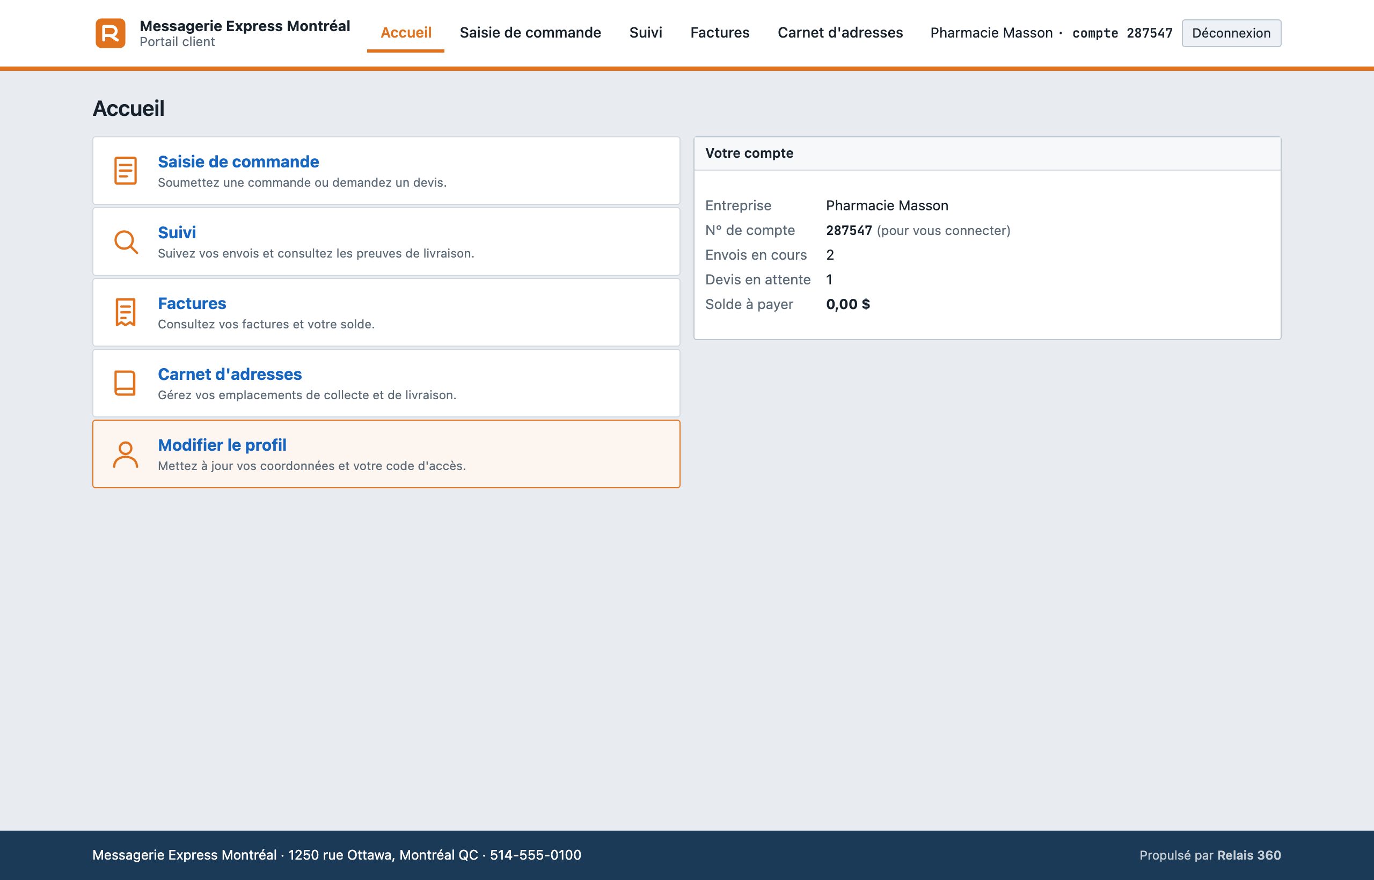1374x880 pixels.
Task: Click "Relais 360" in the footer
Action: point(1249,855)
